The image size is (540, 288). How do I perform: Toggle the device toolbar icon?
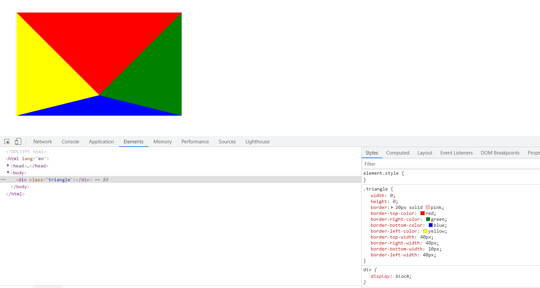(x=18, y=142)
